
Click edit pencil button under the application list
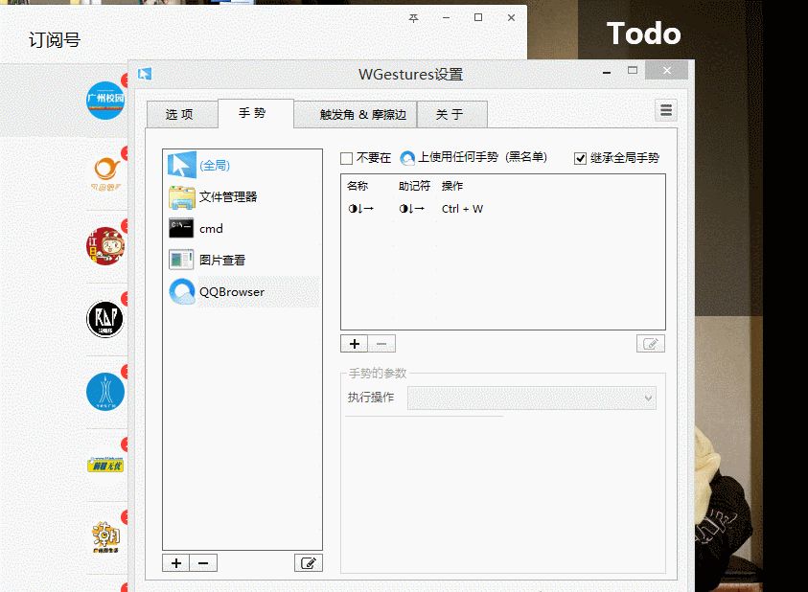308,563
